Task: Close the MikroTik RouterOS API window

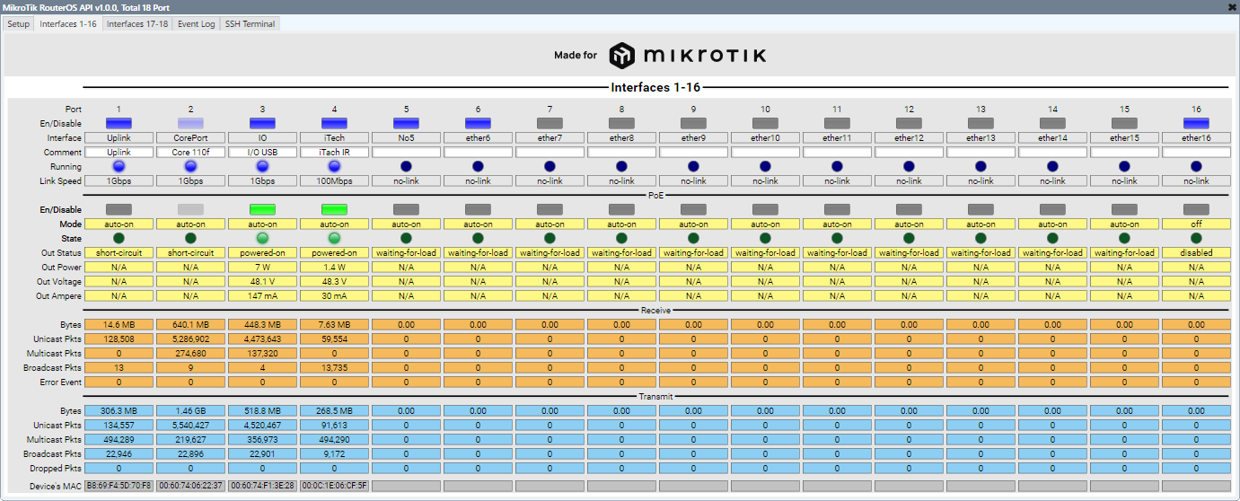Action: coord(1232,6)
